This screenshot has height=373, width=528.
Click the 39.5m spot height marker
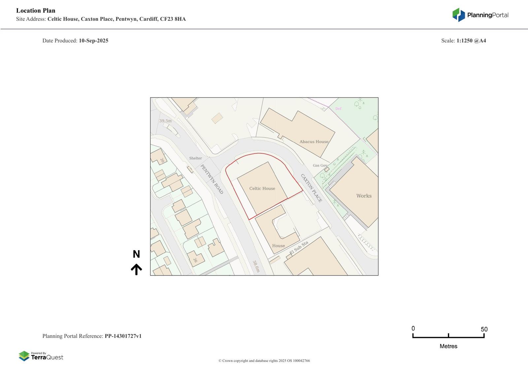tap(165, 121)
